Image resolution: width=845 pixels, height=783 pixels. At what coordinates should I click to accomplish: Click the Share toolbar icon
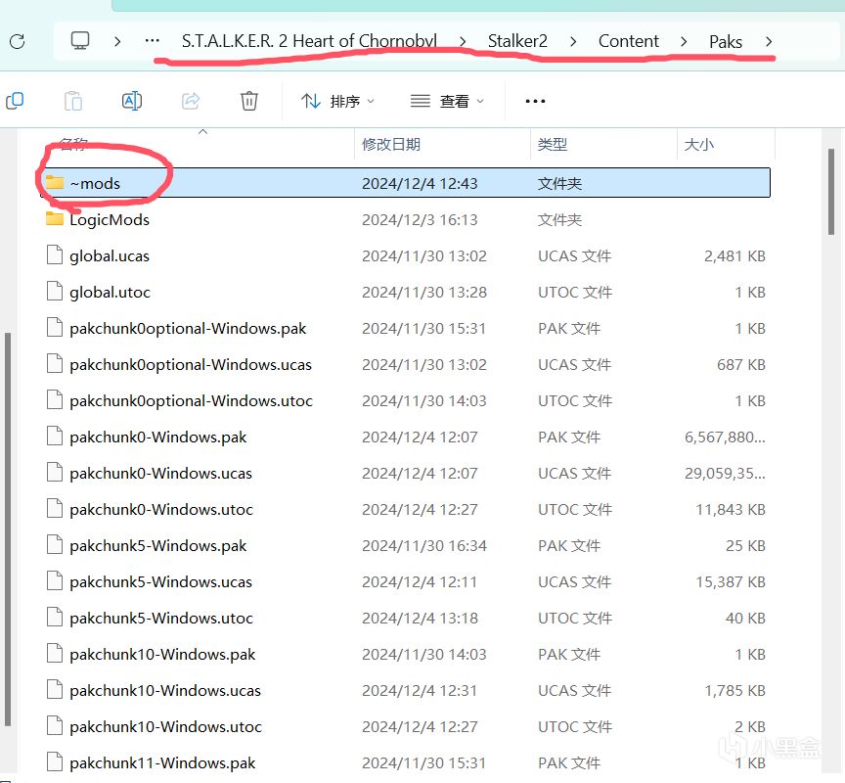(191, 101)
